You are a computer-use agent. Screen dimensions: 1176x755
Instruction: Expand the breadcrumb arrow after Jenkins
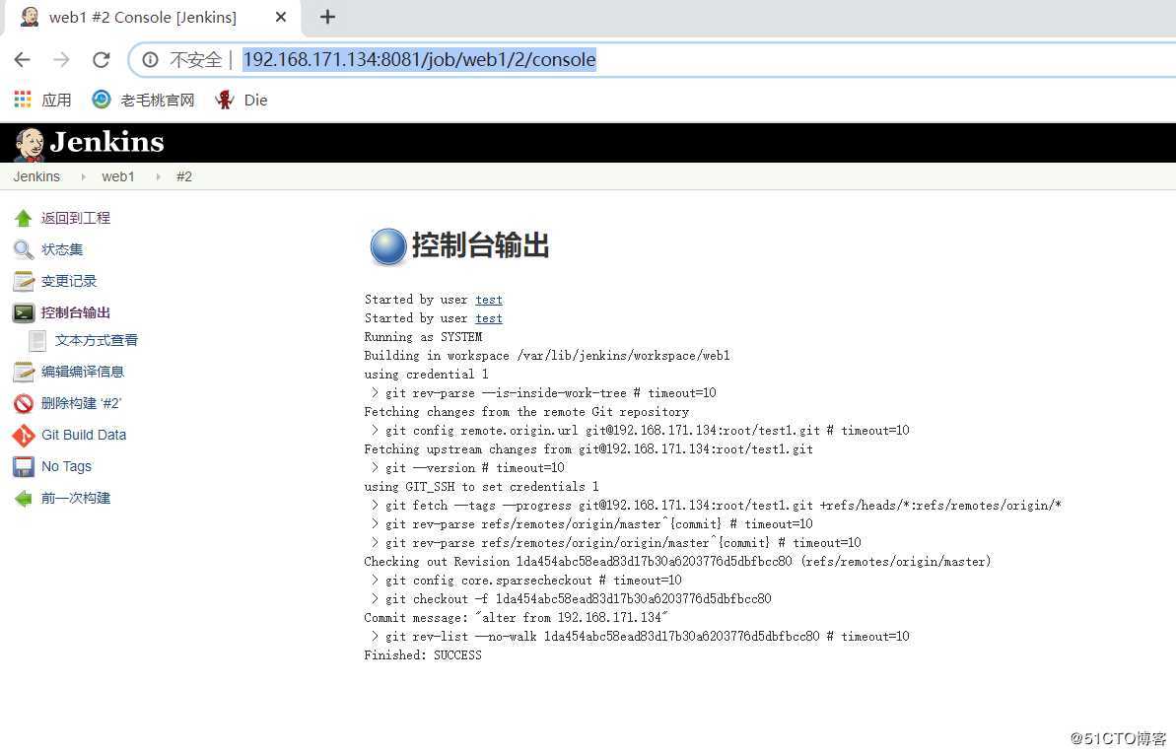tap(83, 176)
